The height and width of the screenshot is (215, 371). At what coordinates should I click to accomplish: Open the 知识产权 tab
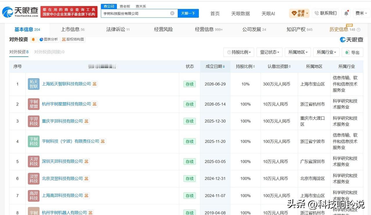300,29
